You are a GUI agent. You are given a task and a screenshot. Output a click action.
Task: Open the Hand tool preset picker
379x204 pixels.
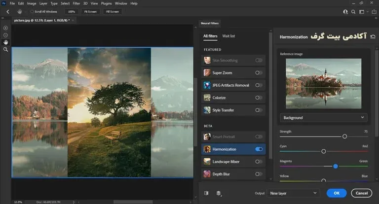(25, 12)
